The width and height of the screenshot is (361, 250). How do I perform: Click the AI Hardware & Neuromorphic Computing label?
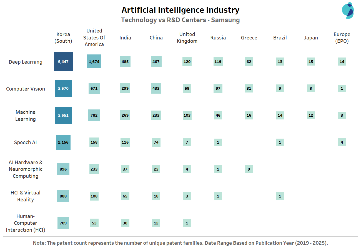click(x=26, y=169)
